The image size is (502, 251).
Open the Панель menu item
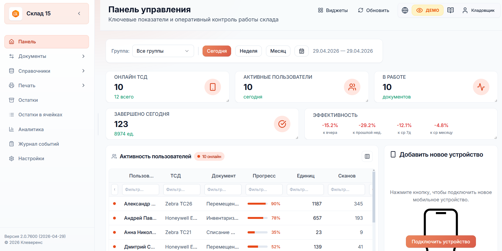pos(47,42)
